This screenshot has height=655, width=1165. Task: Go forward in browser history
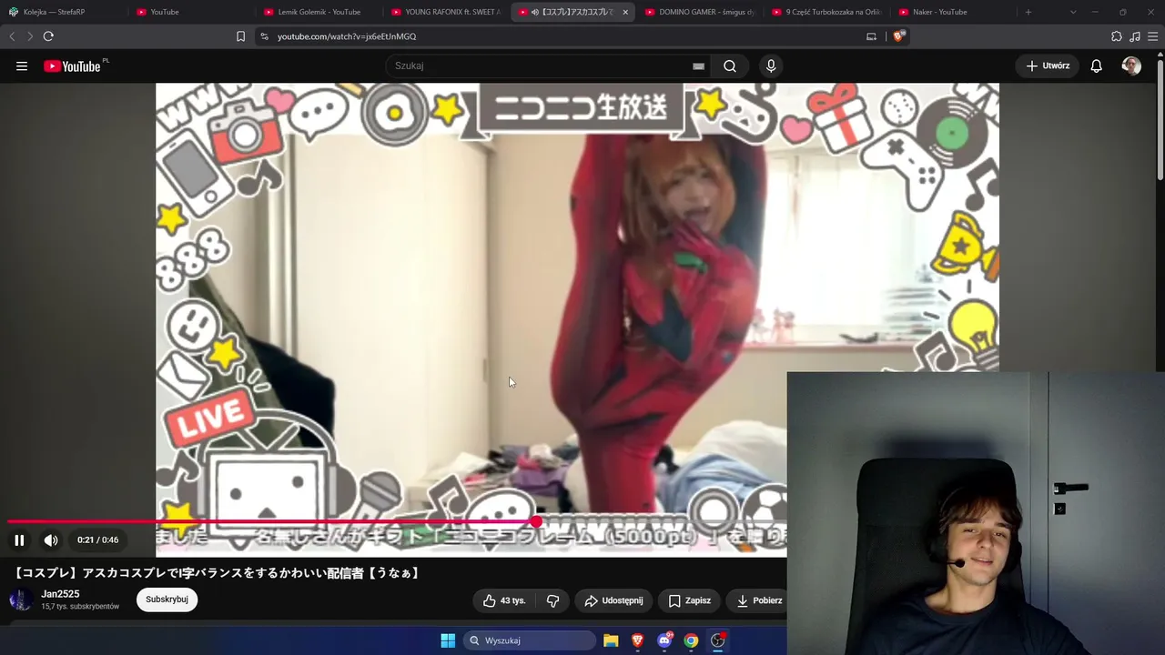click(30, 36)
